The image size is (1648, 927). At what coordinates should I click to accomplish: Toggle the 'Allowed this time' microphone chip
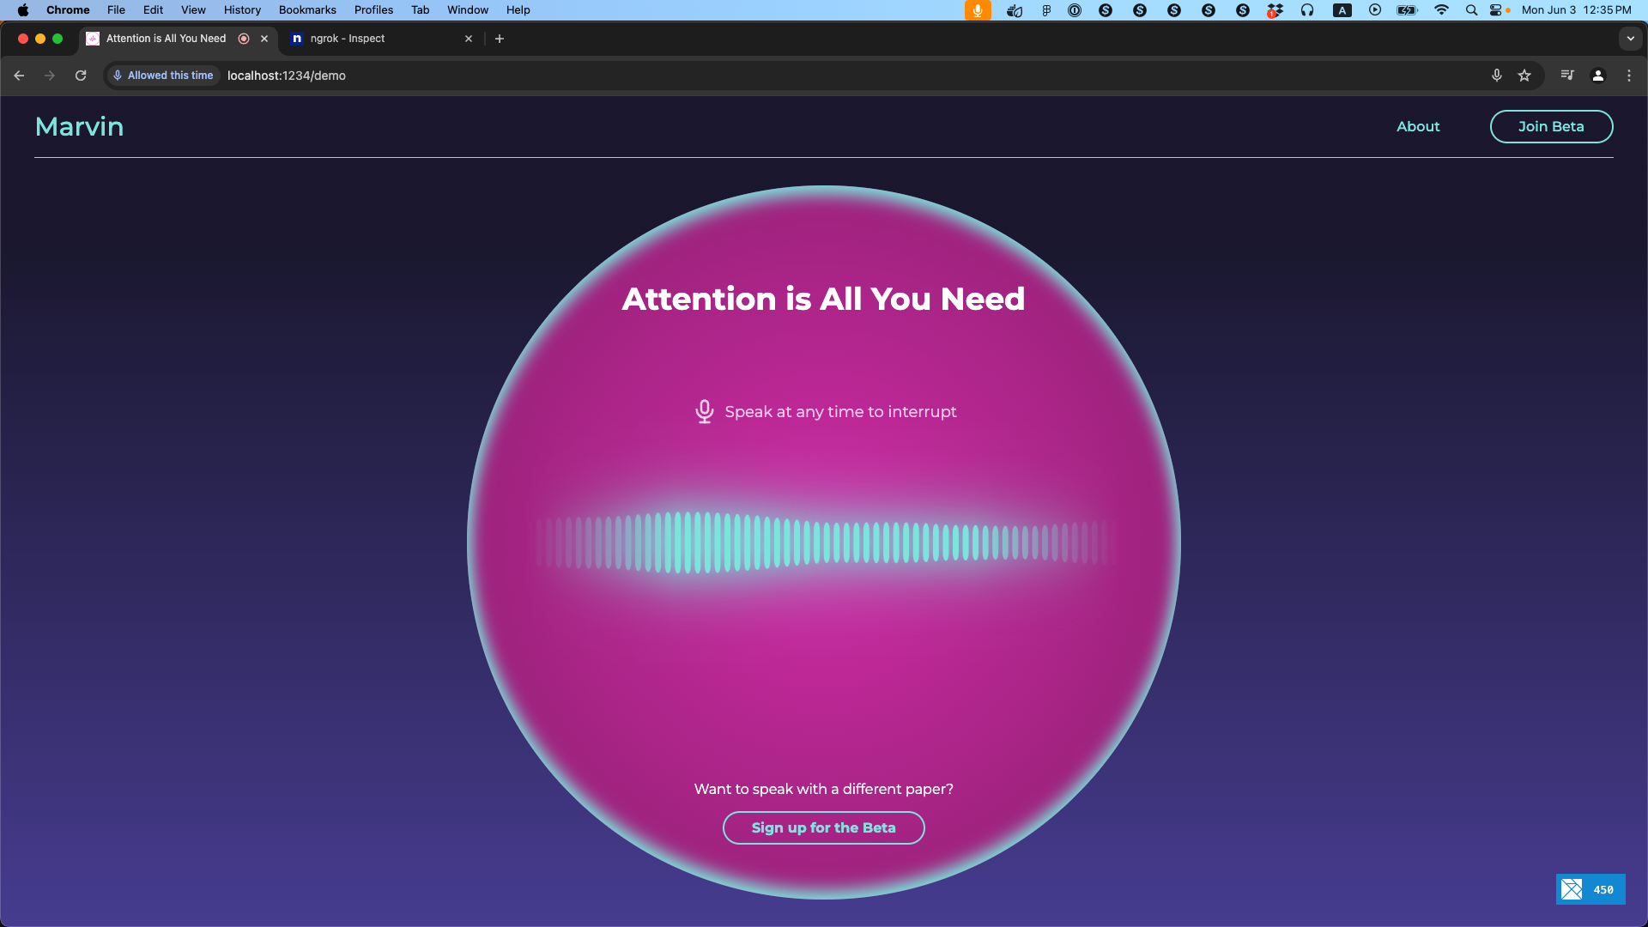pos(163,76)
